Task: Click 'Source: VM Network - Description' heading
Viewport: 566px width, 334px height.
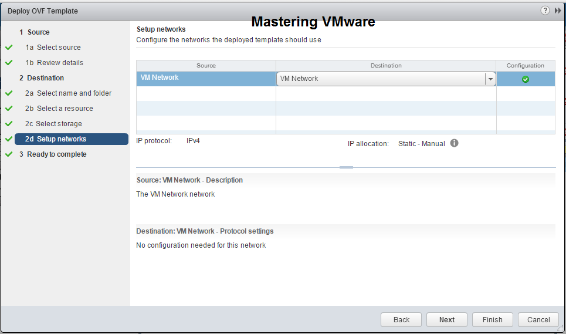Action: 189,180
